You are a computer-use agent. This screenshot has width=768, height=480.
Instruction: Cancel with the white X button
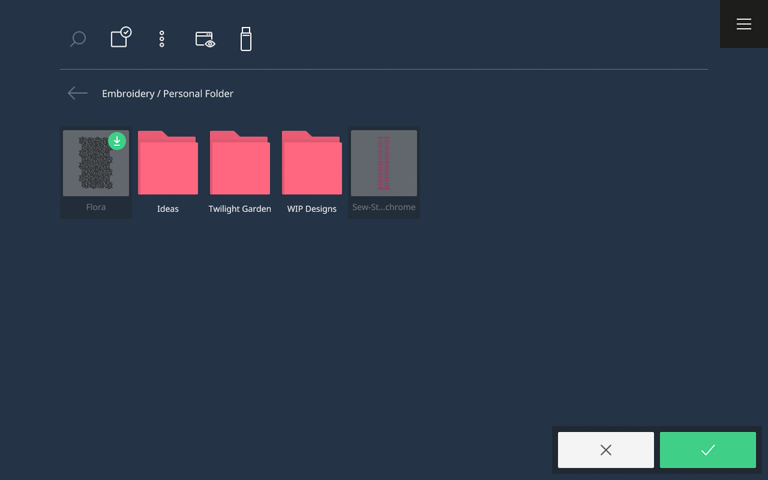(605, 450)
